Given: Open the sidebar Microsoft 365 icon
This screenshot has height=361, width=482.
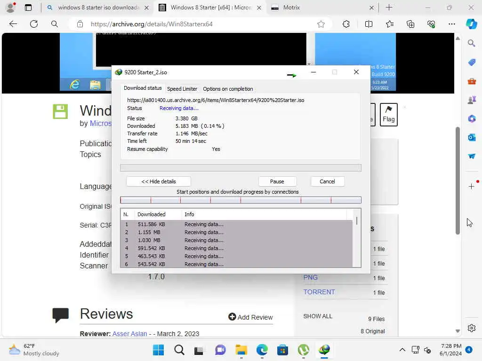Looking at the screenshot, I should [x=472, y=118].
